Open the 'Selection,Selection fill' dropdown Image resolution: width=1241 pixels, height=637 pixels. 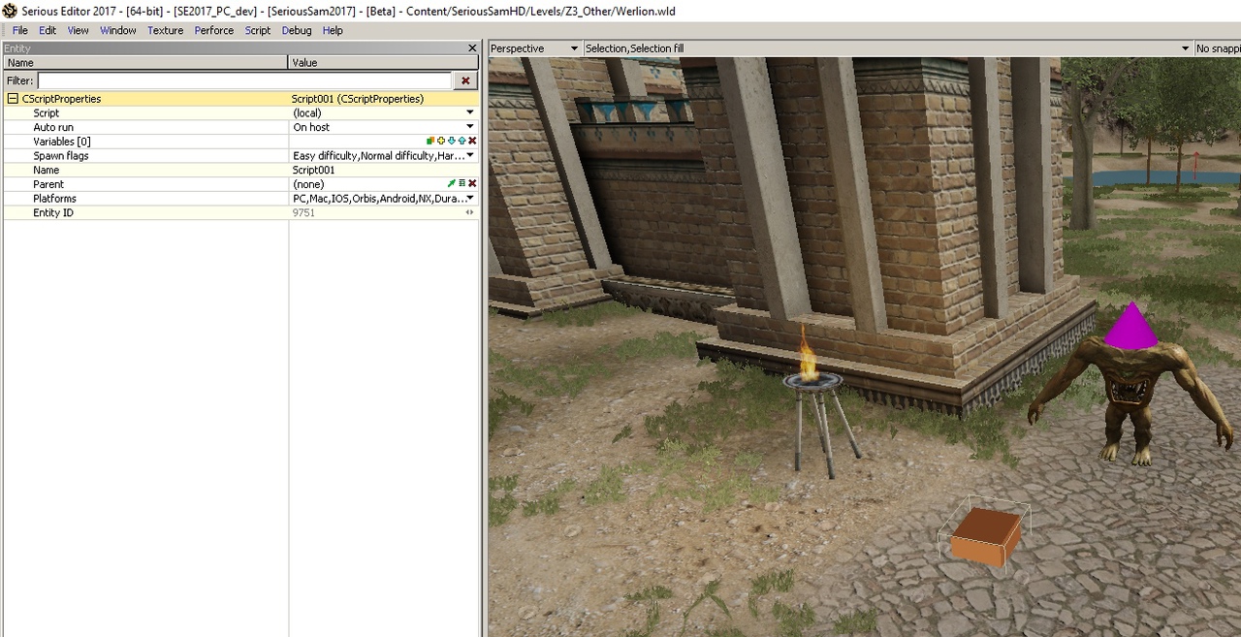point(1185,48)
